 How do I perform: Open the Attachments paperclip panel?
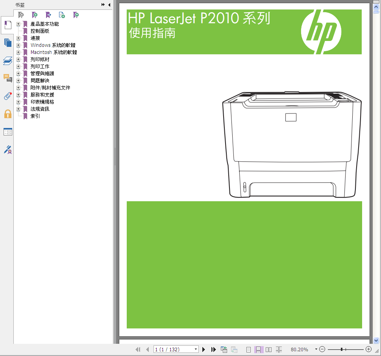[x=8, y=96]
